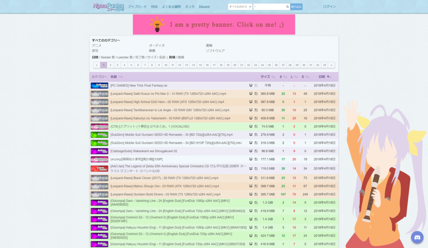Select えっち in the top navigation
428x248 pixels.
(190, 7)
